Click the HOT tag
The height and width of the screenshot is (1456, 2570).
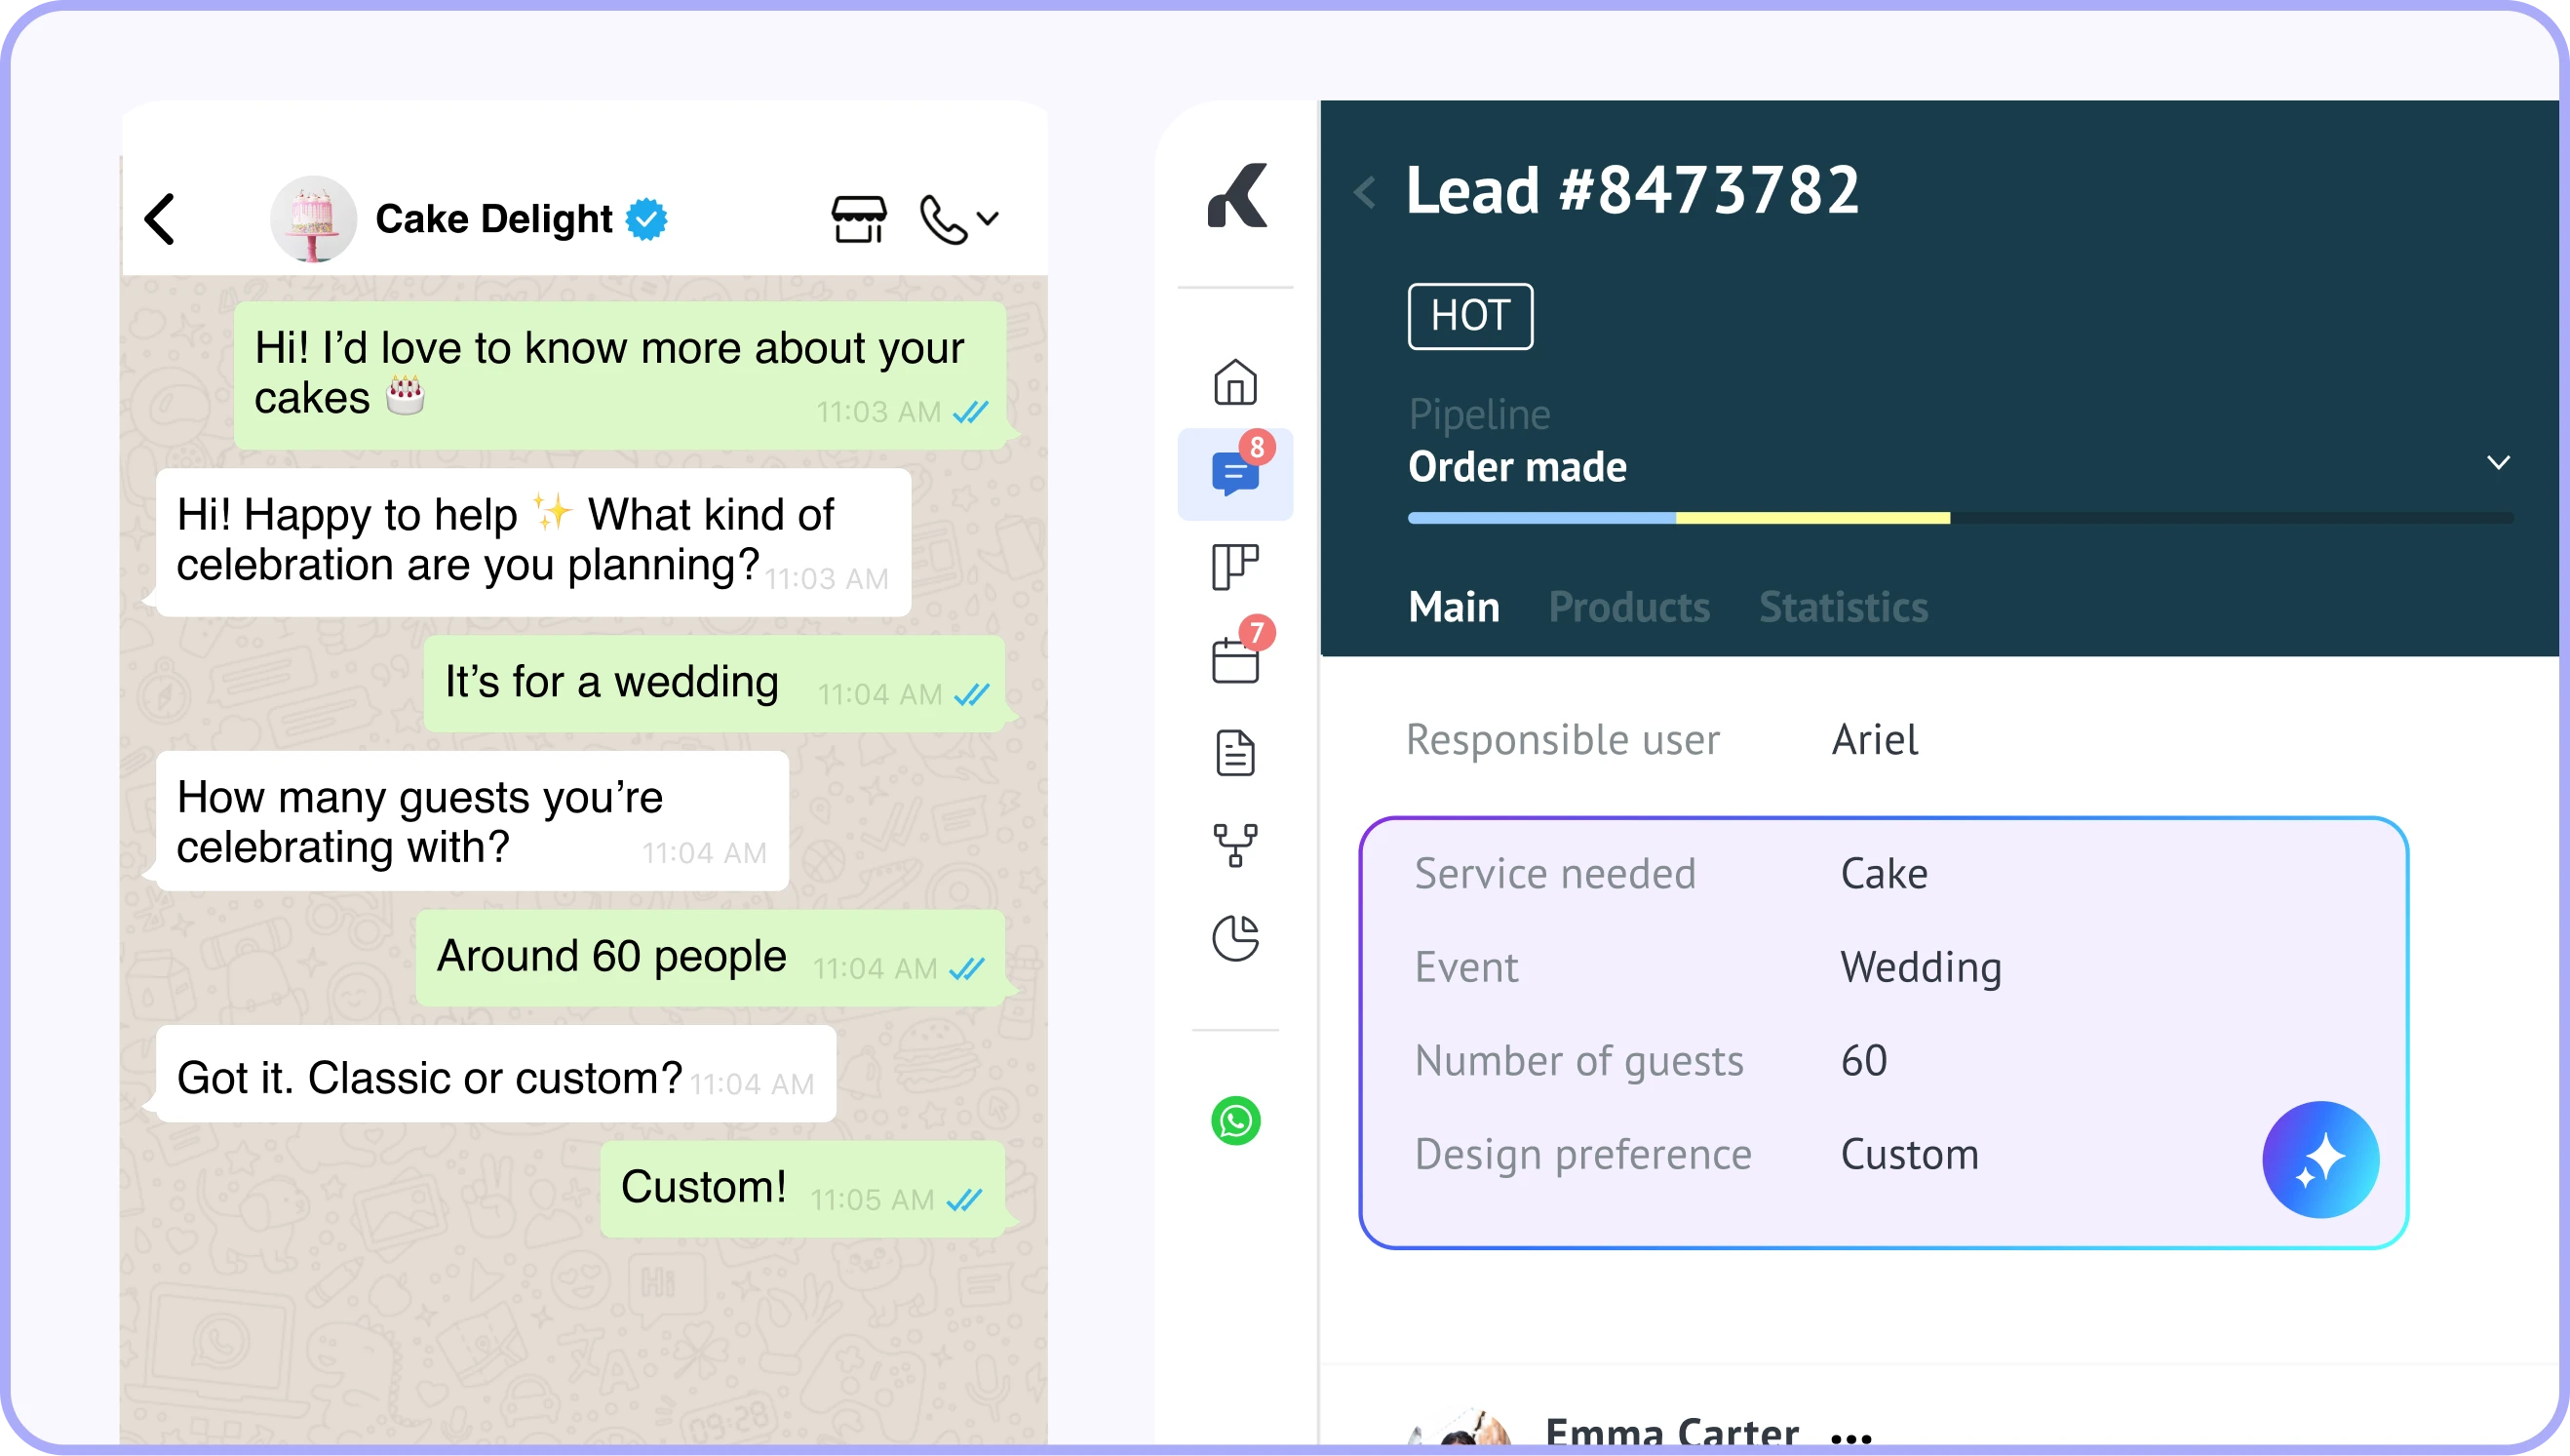tap(1469, 316)
